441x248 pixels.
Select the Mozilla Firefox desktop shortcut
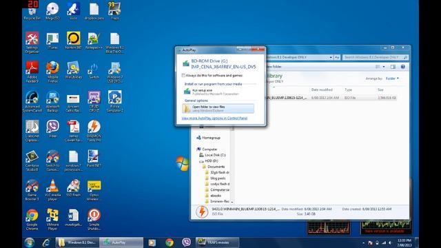coord(52,72)
